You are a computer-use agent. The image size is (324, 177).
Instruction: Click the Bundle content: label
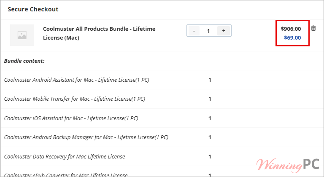point(24,61)
